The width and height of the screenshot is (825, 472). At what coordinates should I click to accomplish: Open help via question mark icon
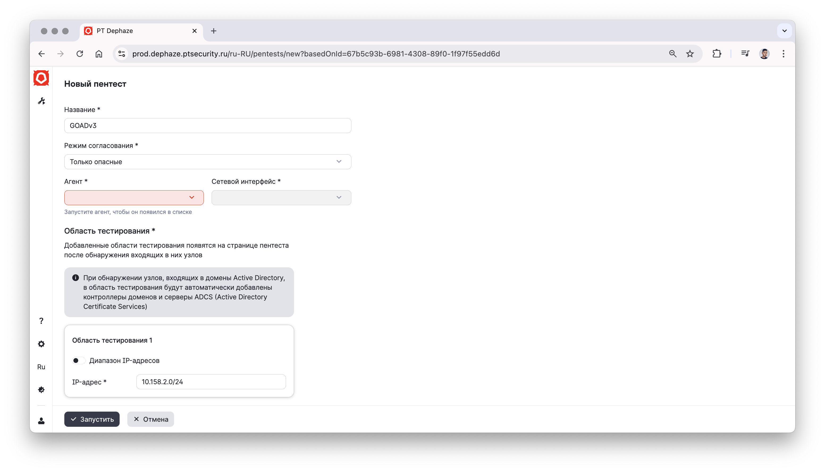41,321
